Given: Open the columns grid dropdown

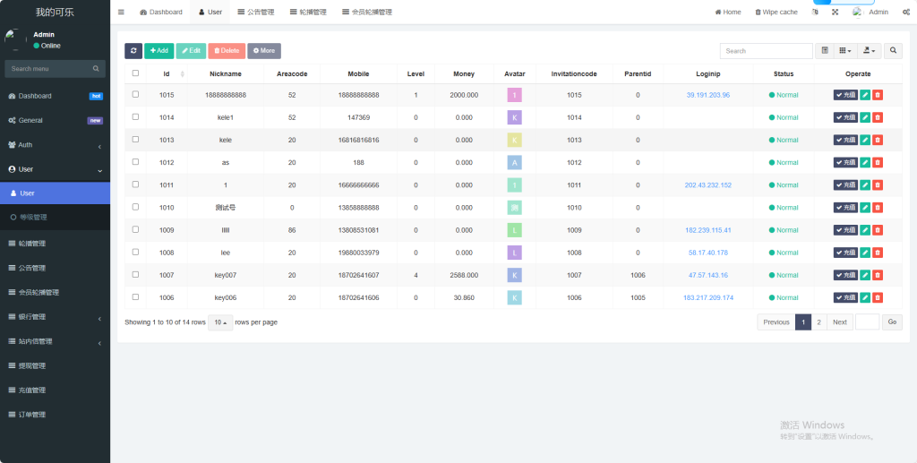Looking at the screenshot, I should [844, 51].
